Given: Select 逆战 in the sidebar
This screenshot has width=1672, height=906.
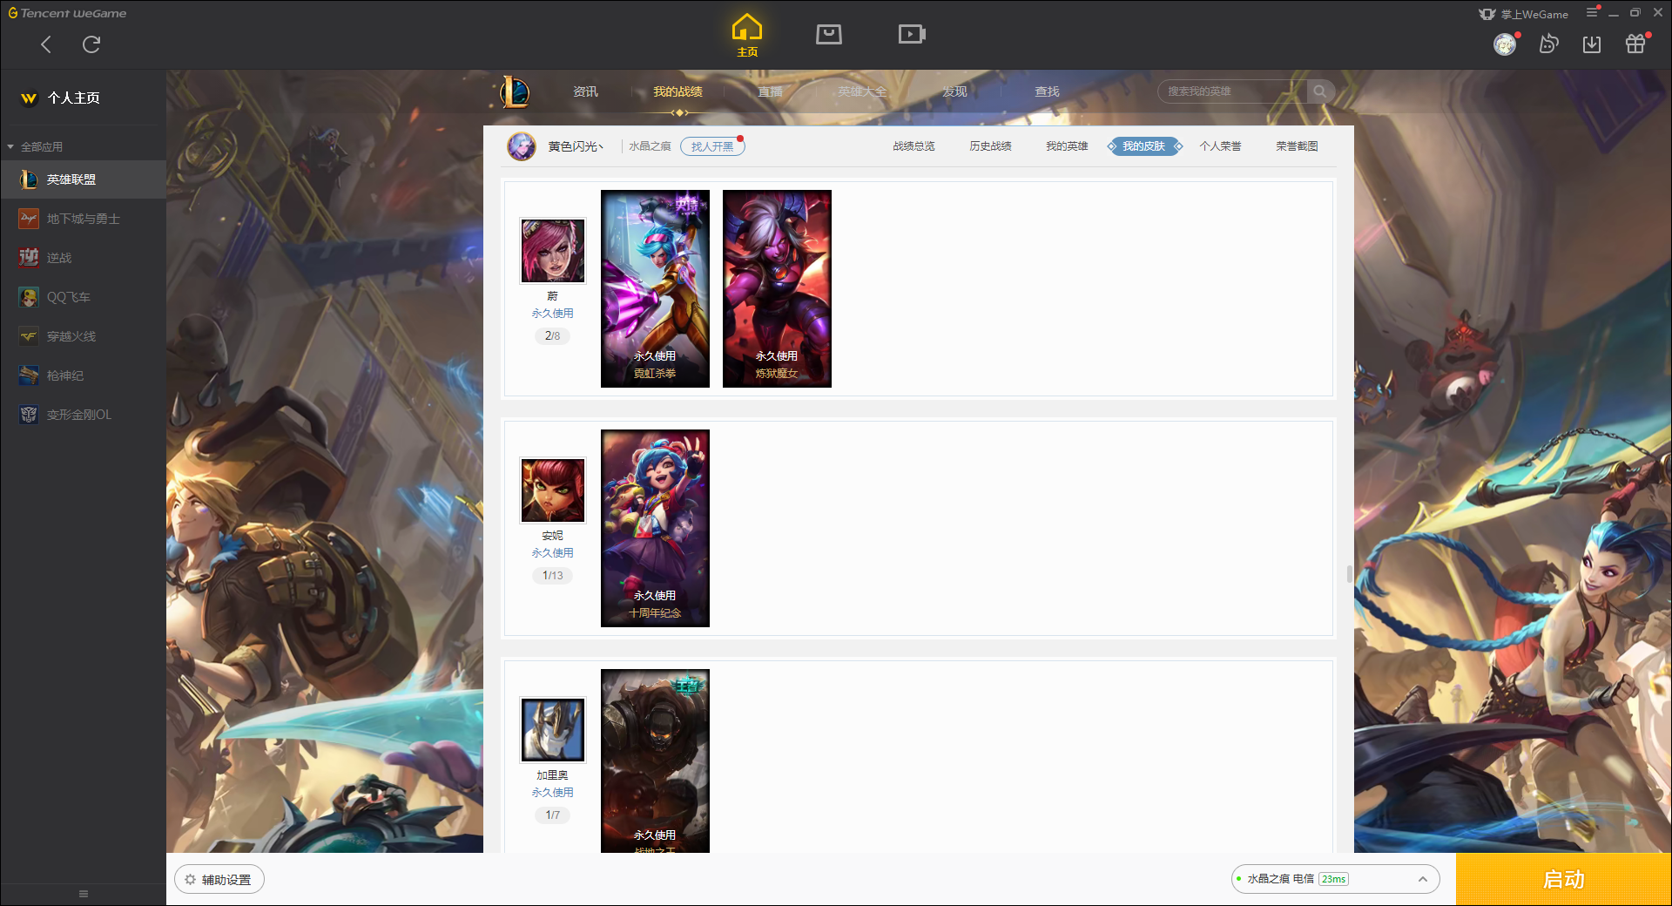Looking at the screenshot, I should pyautogui.click(x=83, y=258).
